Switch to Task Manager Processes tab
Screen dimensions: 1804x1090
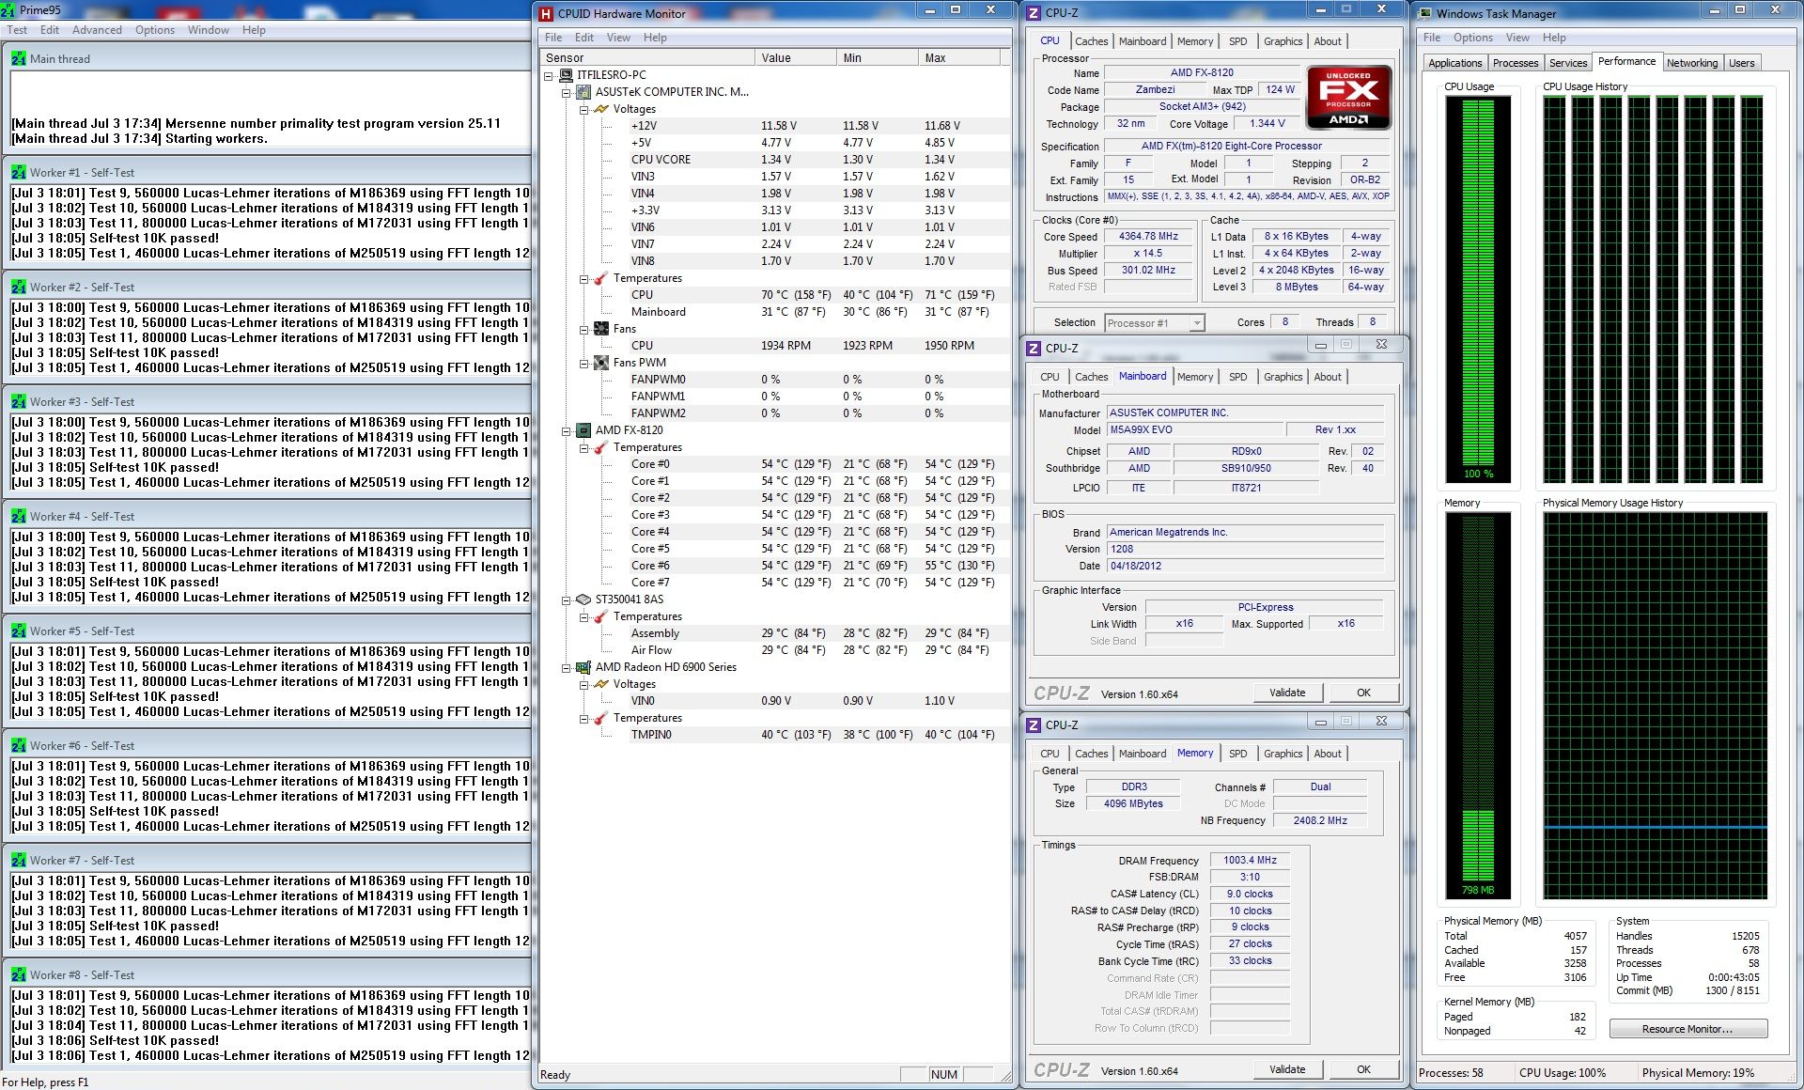pos(1515,63)
